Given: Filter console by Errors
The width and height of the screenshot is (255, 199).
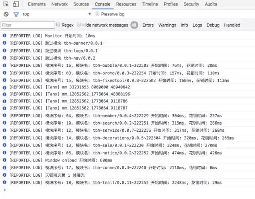Looking at the screenshot, I should [148, 25].
